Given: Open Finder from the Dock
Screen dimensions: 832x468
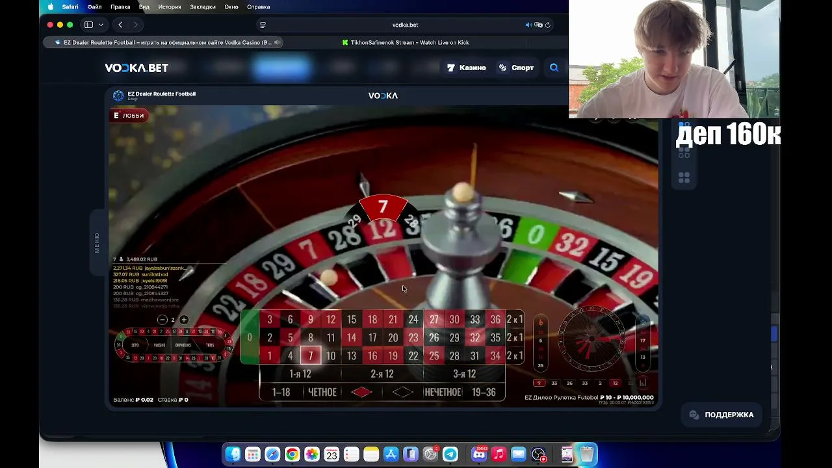Looking at the screenshot, I should [233, 454].
